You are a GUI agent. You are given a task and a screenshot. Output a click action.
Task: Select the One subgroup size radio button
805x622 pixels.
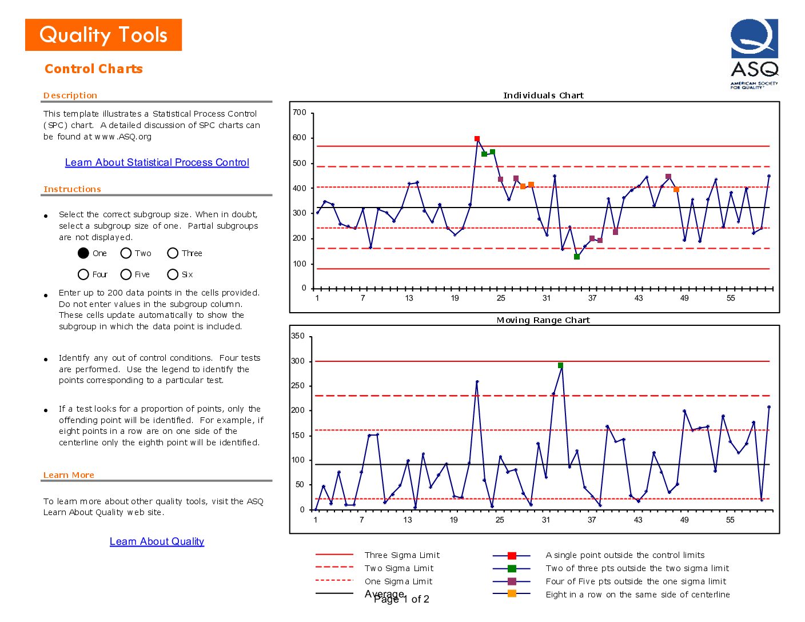(83, 253)
